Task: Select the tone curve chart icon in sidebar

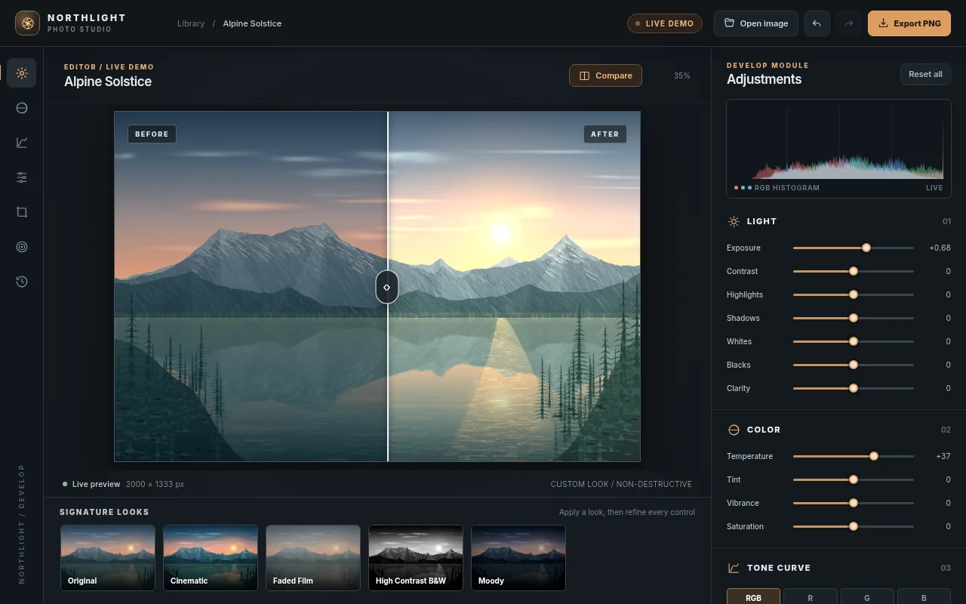Action: pyautogui.click(x=22, y=143)
